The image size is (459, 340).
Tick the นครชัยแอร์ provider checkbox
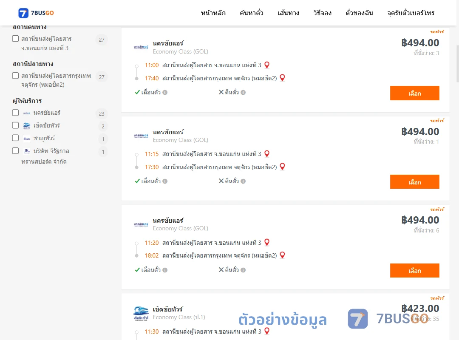coord(16,113)
